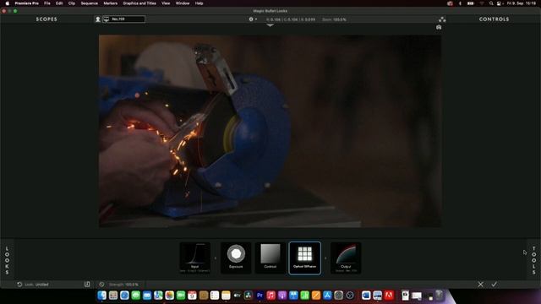Screen dimensions: 541x304
Task: Open the Window menu
Action: click(x=183, y=3)
